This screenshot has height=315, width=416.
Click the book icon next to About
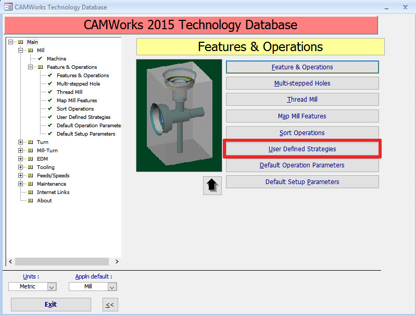pyautogui.click(x=30, y=201)
